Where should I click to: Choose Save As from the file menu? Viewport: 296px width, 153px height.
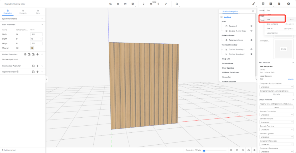[x=270, y=29]
